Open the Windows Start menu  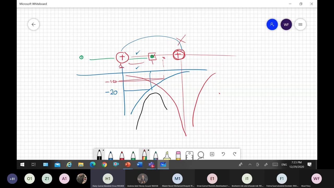click(22, 164)
